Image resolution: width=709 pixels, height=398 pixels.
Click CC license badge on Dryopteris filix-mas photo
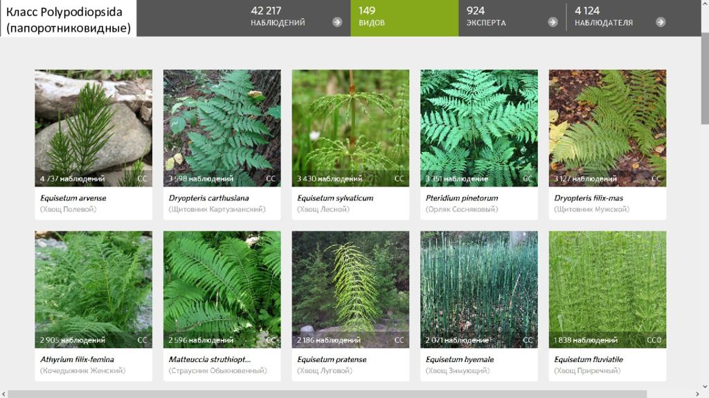(656, 179)
